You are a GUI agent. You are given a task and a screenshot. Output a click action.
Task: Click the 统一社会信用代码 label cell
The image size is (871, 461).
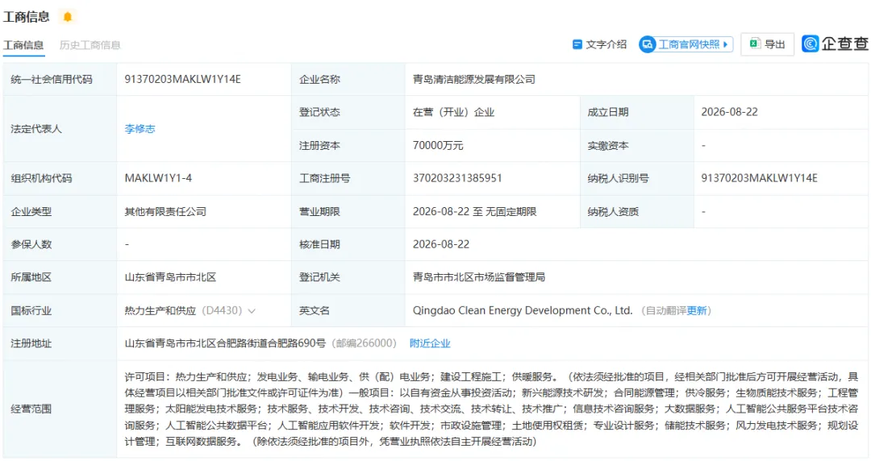60,80
